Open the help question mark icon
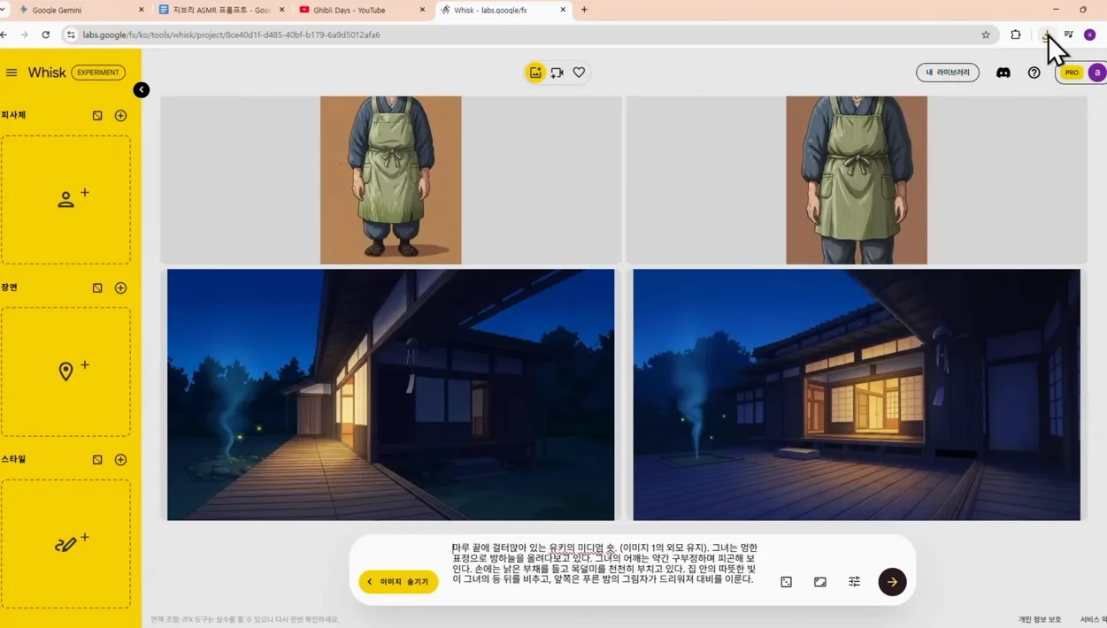1107x628 pixels. (1034, 73)
